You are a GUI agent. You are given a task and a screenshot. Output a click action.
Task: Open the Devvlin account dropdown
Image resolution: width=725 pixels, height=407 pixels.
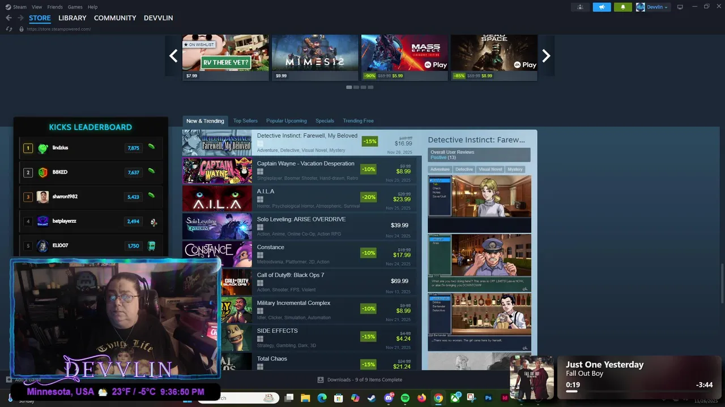652,7
